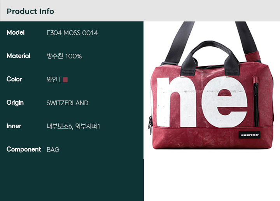Click the F304 MOSS 0014 model text
The image size is (280, 201).
pyautogui.click(x=72, y=33)
